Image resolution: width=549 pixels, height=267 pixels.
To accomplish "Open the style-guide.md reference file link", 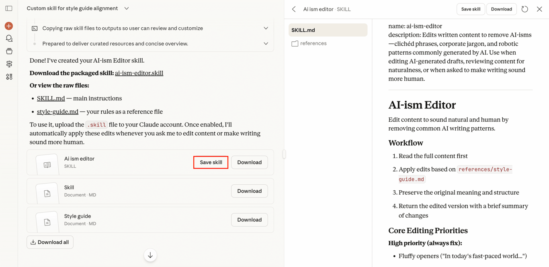I will 57,111.
